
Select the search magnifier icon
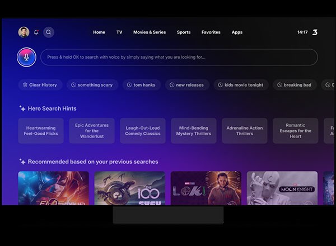(49, 32)
